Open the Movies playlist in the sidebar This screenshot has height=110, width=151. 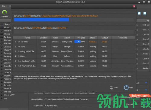tap(7, 34)
